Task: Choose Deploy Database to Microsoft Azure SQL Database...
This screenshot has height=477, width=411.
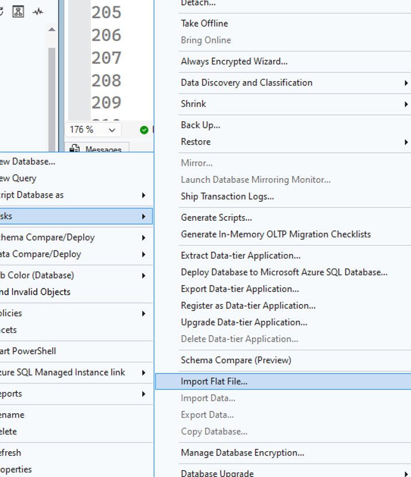Action: (x=283, y=272)
